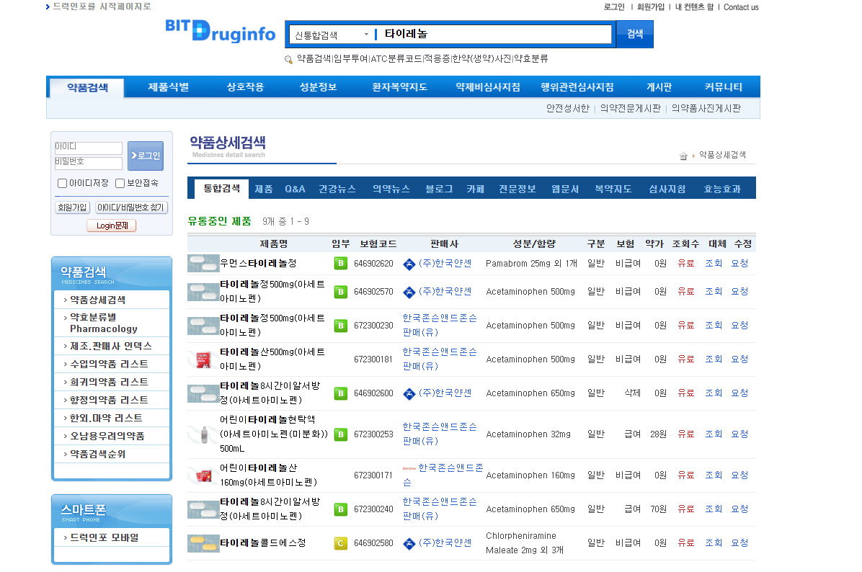This screenshot has width=862, height=572.
Task: Open pill thumbnail for code 672300240
Action: pos(203,509)
